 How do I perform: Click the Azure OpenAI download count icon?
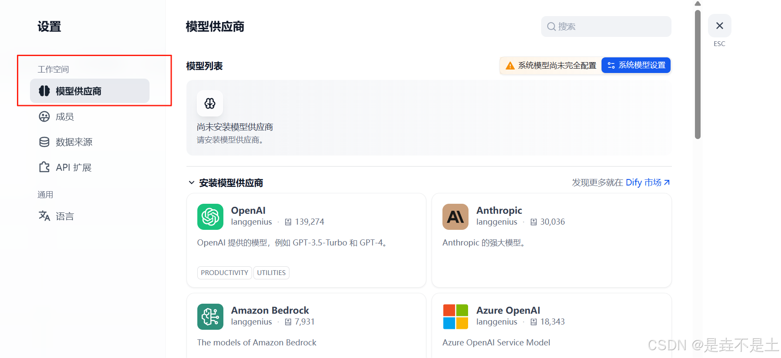click(534, 322)
